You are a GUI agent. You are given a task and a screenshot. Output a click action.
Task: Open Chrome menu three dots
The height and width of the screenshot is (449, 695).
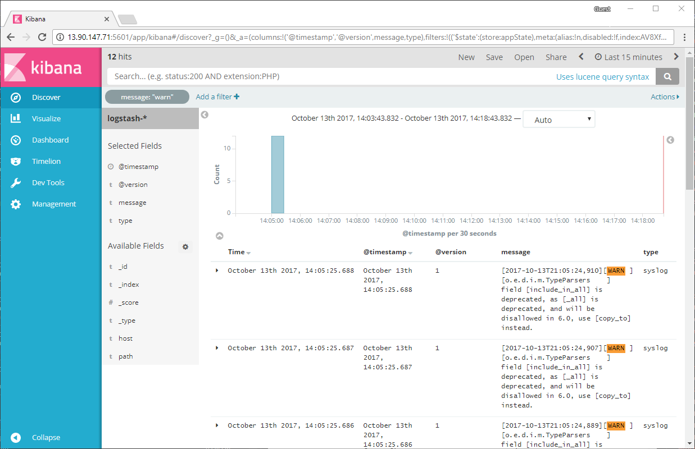point(684,37)
